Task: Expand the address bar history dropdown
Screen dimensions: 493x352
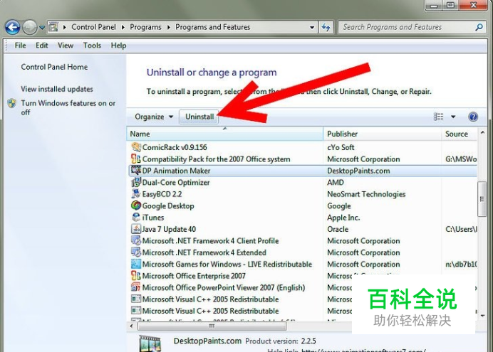Action: pos(312,27)
